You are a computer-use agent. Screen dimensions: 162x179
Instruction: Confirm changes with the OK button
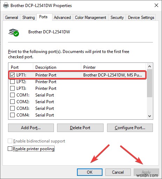[90, 172]
